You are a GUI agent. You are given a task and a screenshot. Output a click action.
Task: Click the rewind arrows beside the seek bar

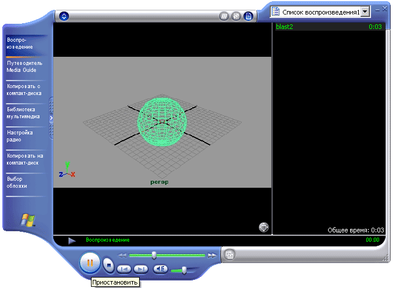pos(122,255)
